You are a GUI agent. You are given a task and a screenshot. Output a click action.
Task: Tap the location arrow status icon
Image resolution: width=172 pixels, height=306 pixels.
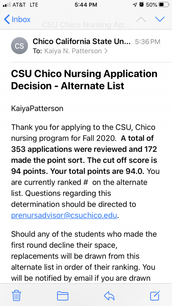coord(135,5)
